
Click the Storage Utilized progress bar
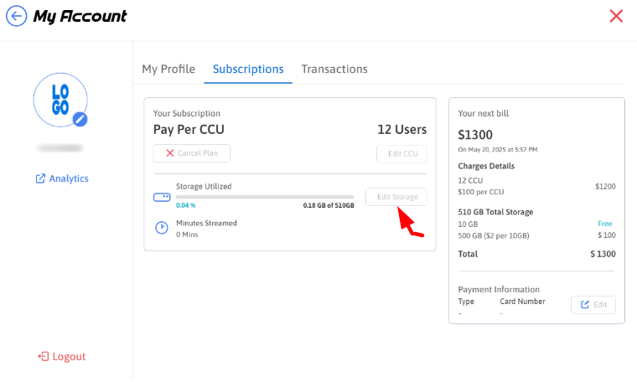point(264,197)
